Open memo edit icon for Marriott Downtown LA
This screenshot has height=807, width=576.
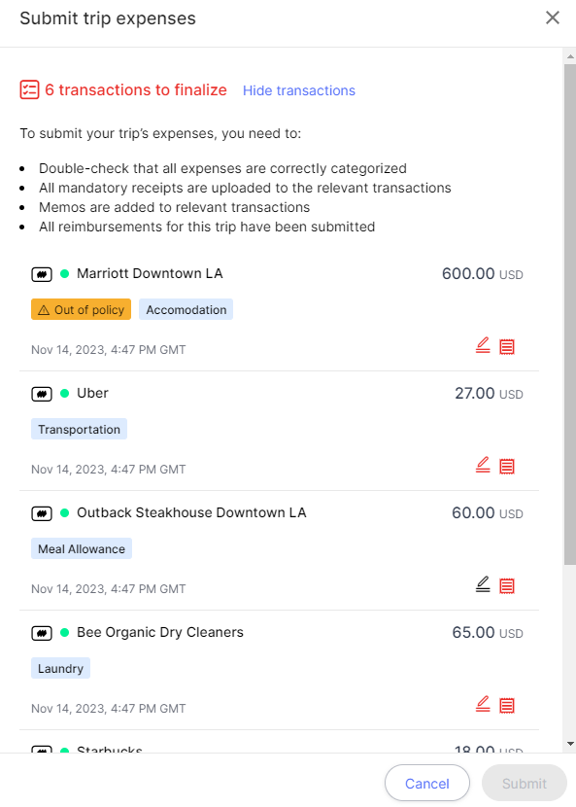click(x=483, y=345)
